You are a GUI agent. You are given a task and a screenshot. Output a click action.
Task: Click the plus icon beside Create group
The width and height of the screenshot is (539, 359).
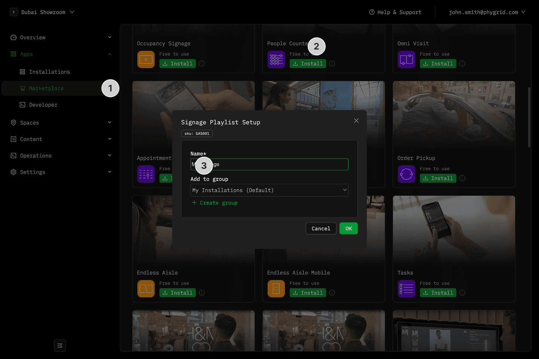click(x=194, y=202)
